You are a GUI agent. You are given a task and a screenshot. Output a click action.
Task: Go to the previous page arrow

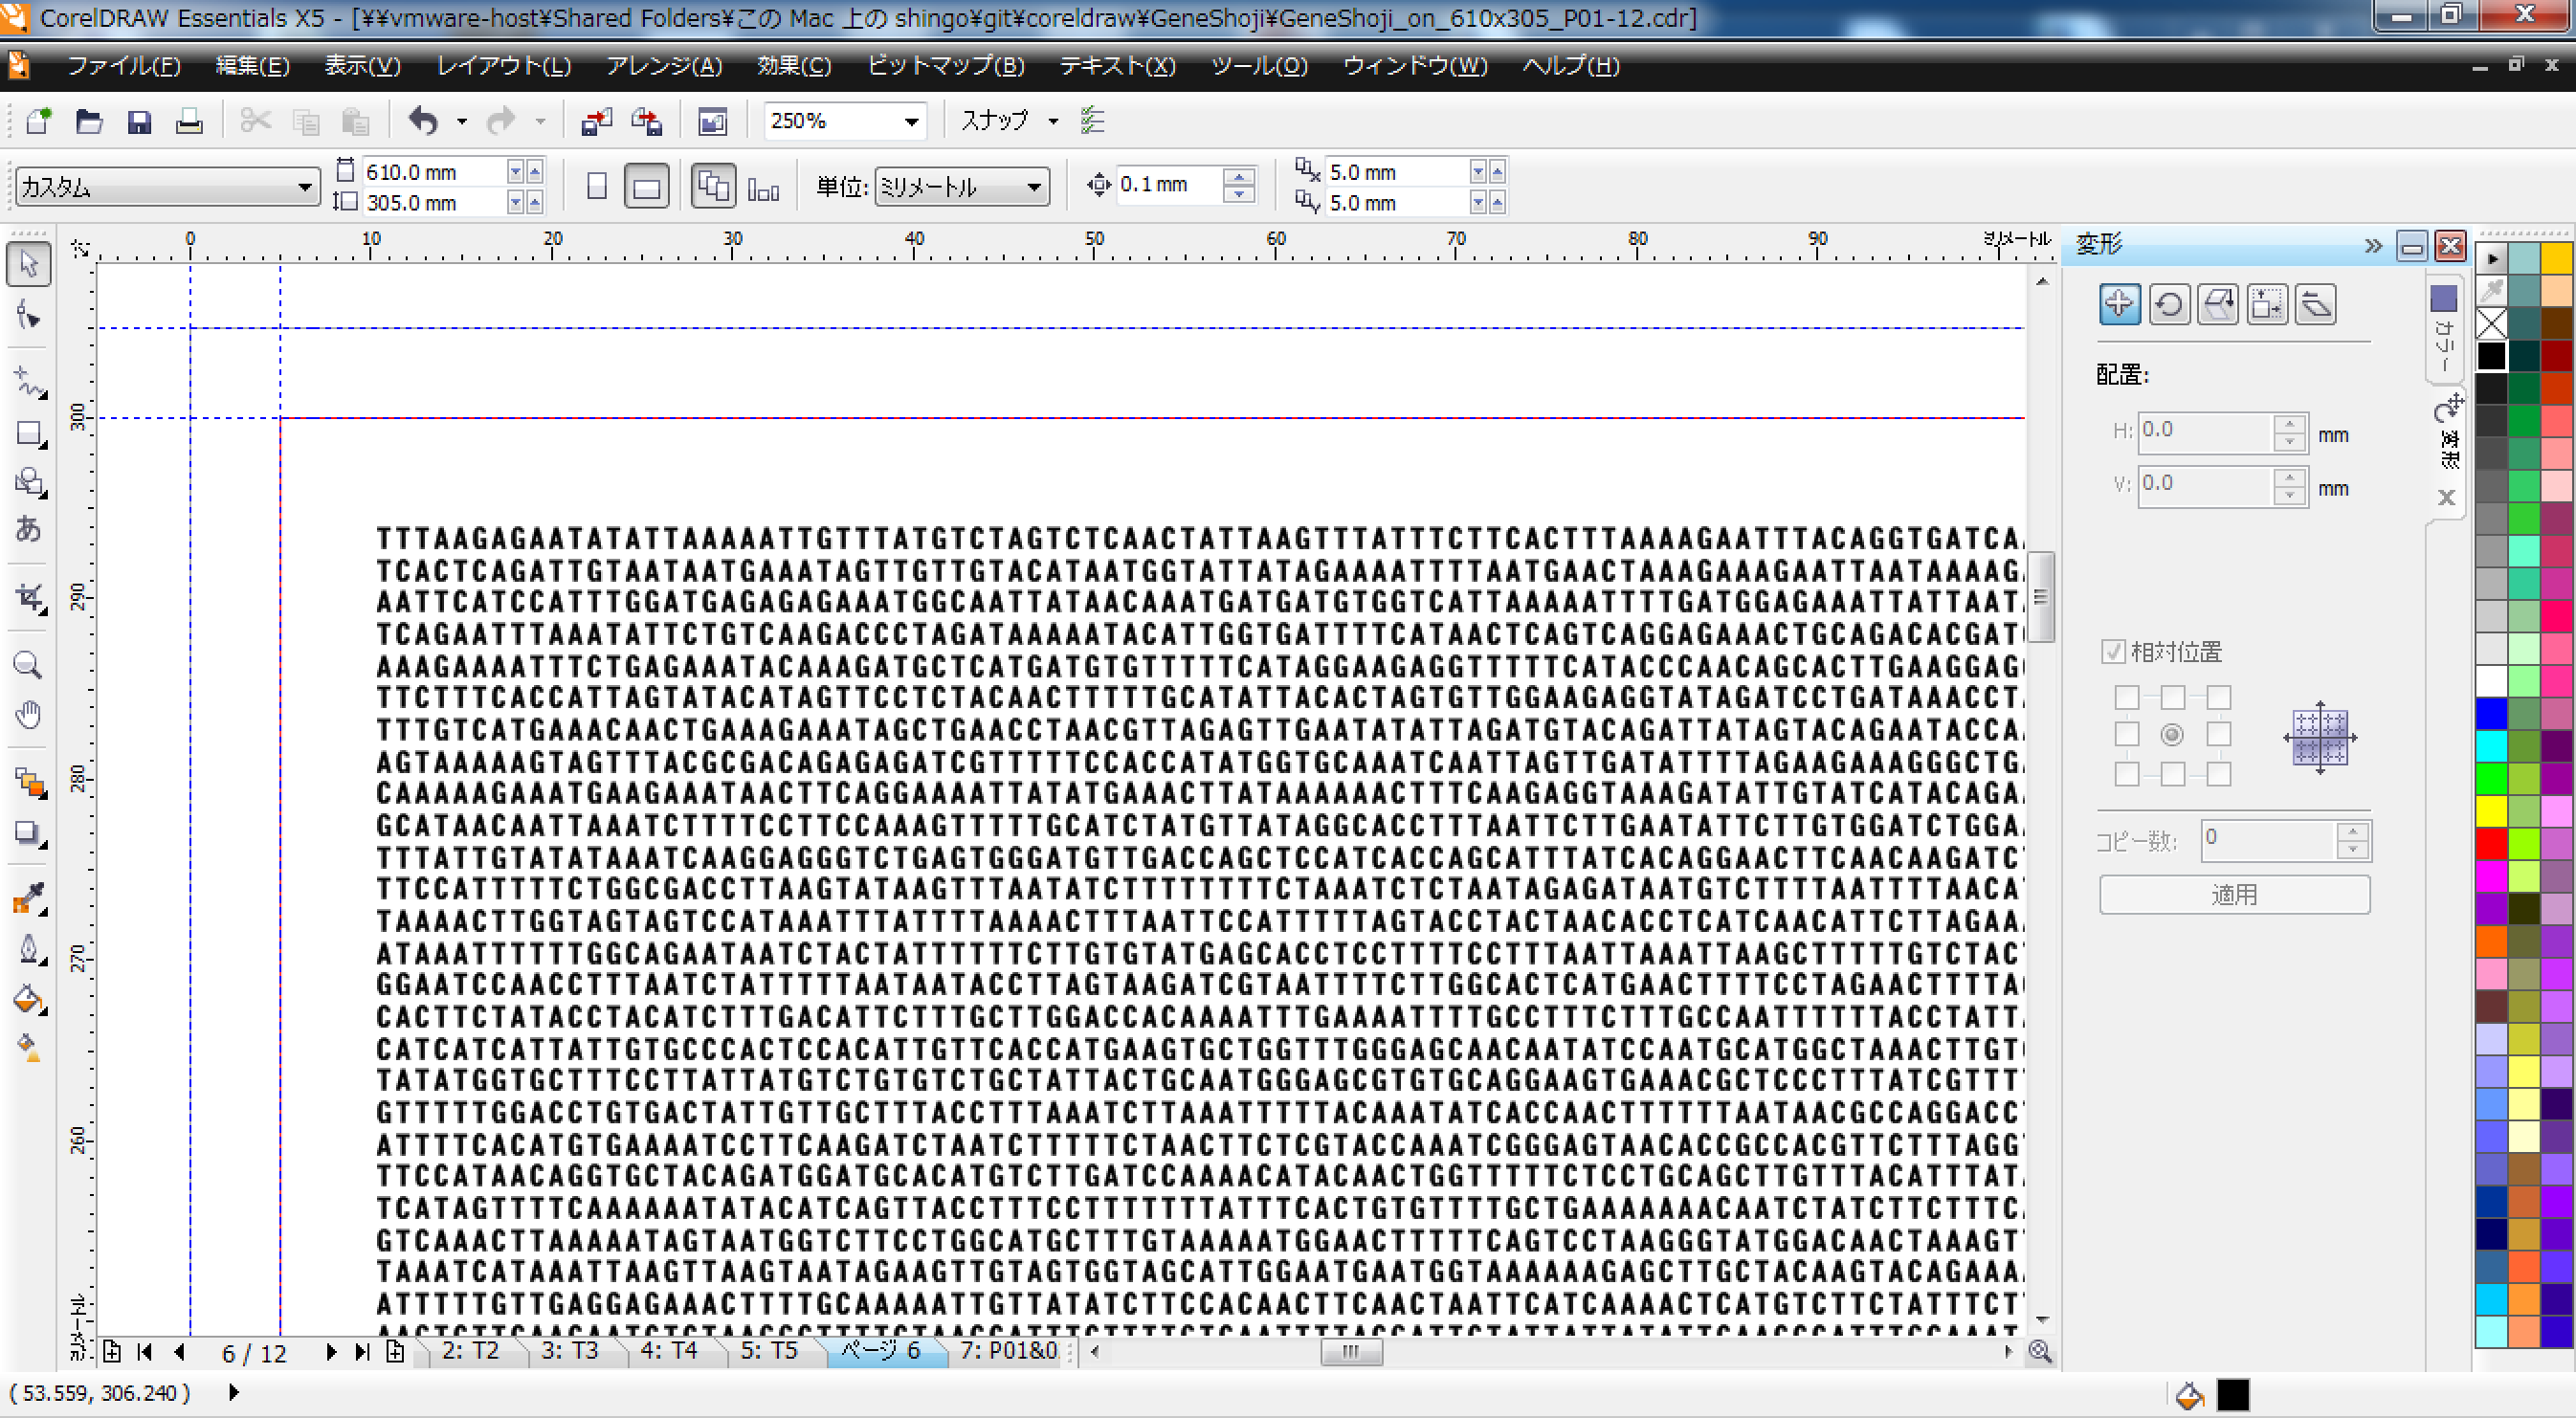click(179, 1352)
